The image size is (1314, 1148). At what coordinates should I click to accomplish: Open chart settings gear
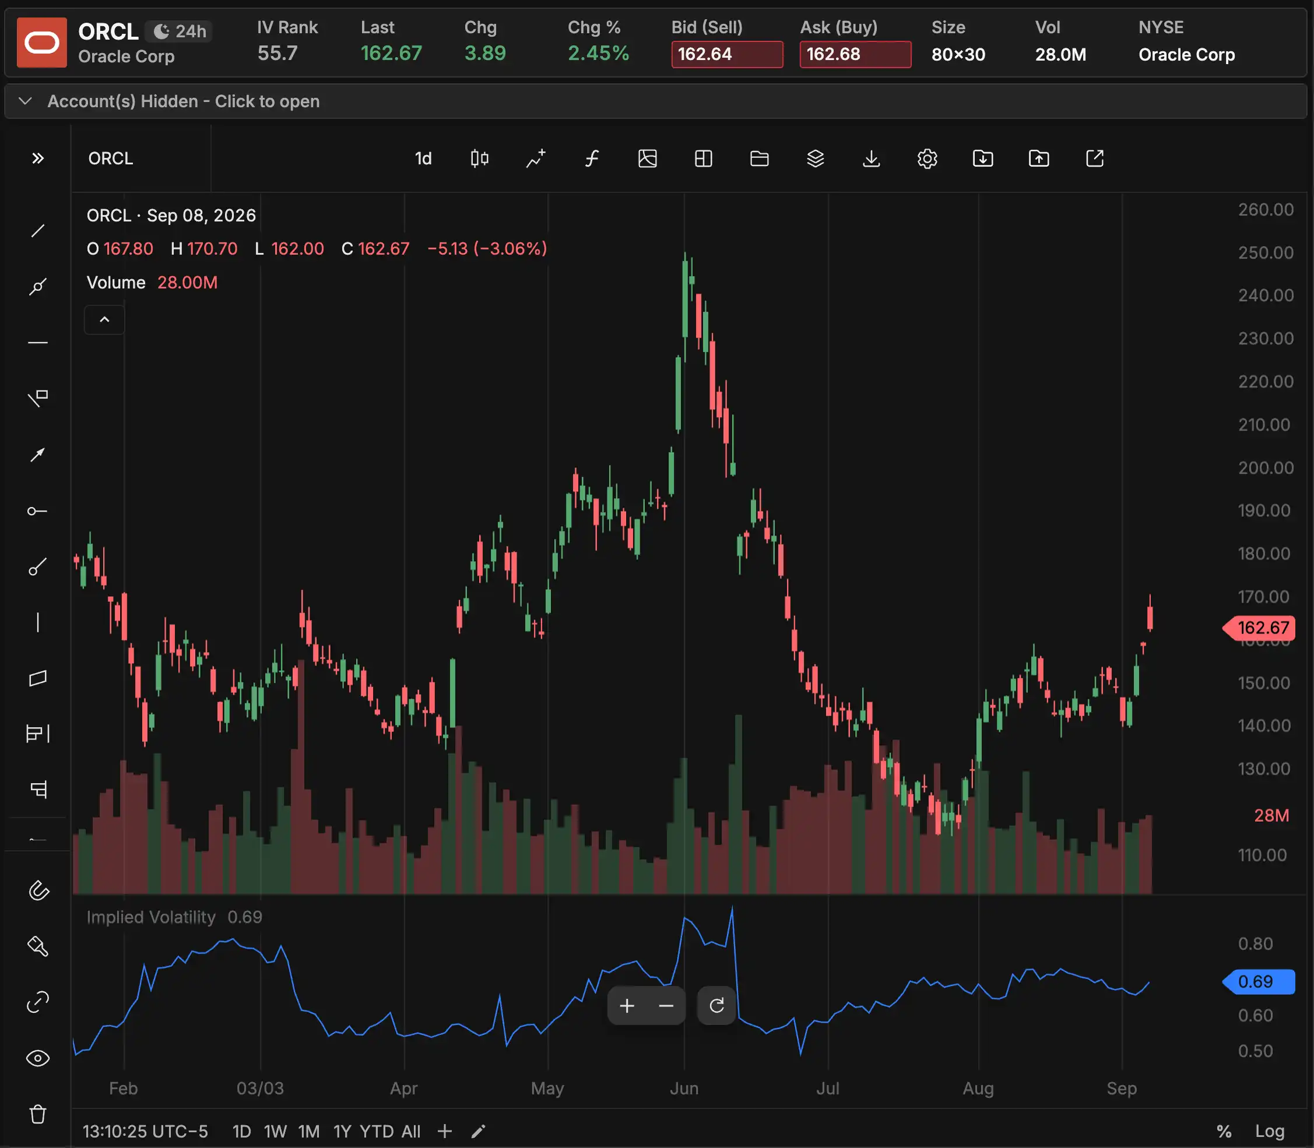coord(927,159)
